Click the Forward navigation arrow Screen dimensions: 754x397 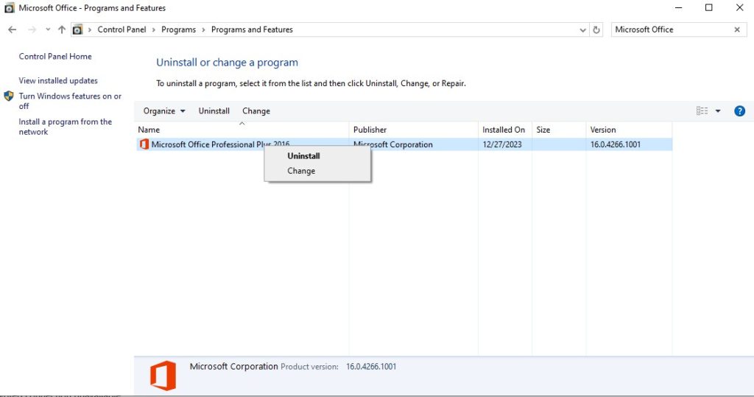point(32,30)
